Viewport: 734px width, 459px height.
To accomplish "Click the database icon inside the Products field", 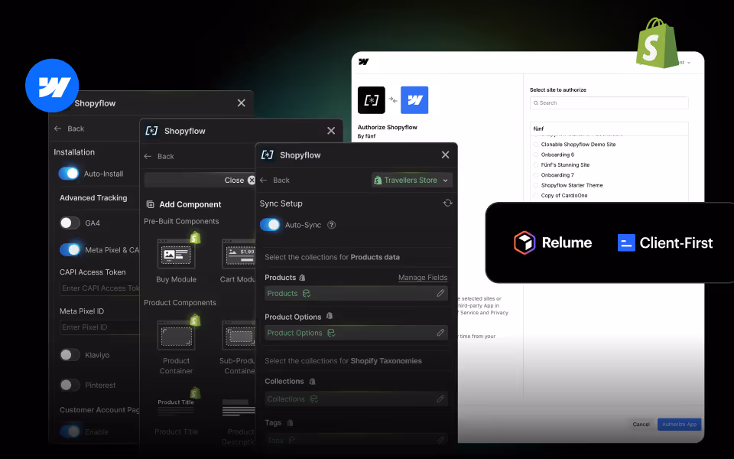I will point(307,293).
